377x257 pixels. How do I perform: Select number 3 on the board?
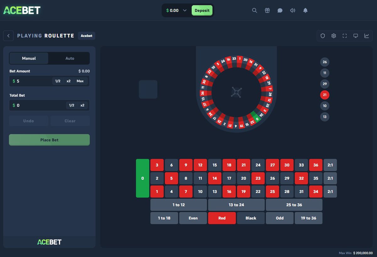157,165
